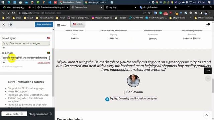The height and width of the screenshot is (120, 214).
Task: Close the Google Translate tab
Action: point(170,7)
